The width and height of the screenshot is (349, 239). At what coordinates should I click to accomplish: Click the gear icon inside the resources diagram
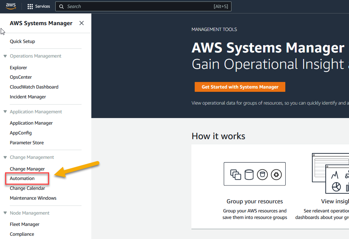click(276, 174)
